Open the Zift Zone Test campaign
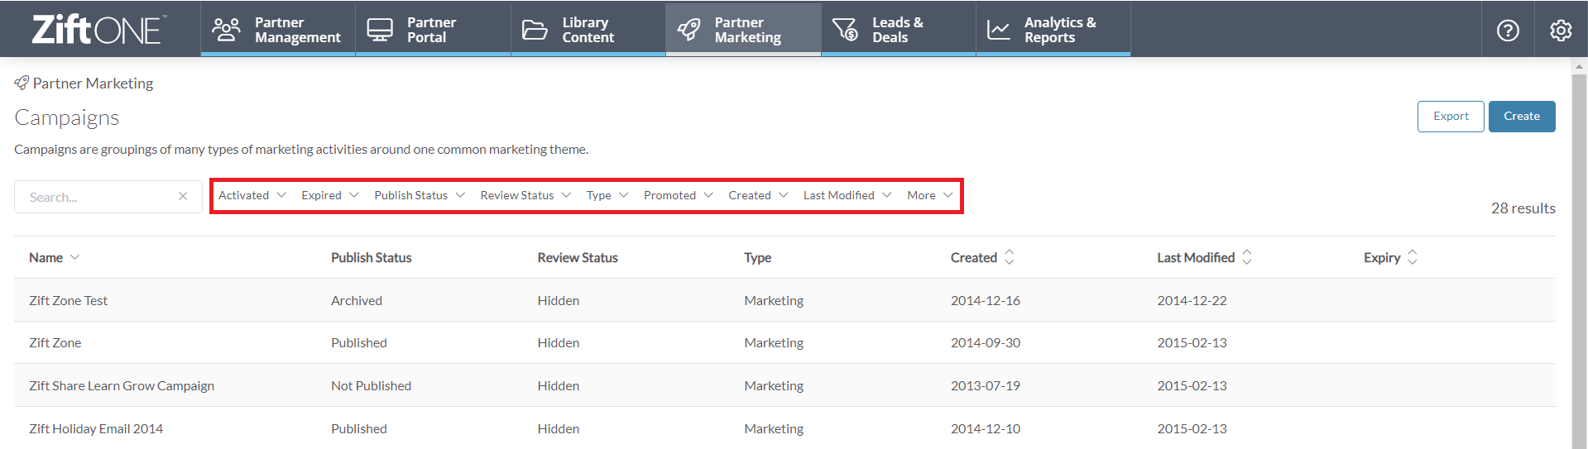 pyautogui.click(x=68, y=300)
